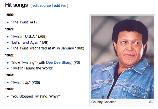This screenshot has height=109, width=158.
Task: Click the 1960 year heading
Action: pos(10,15)
